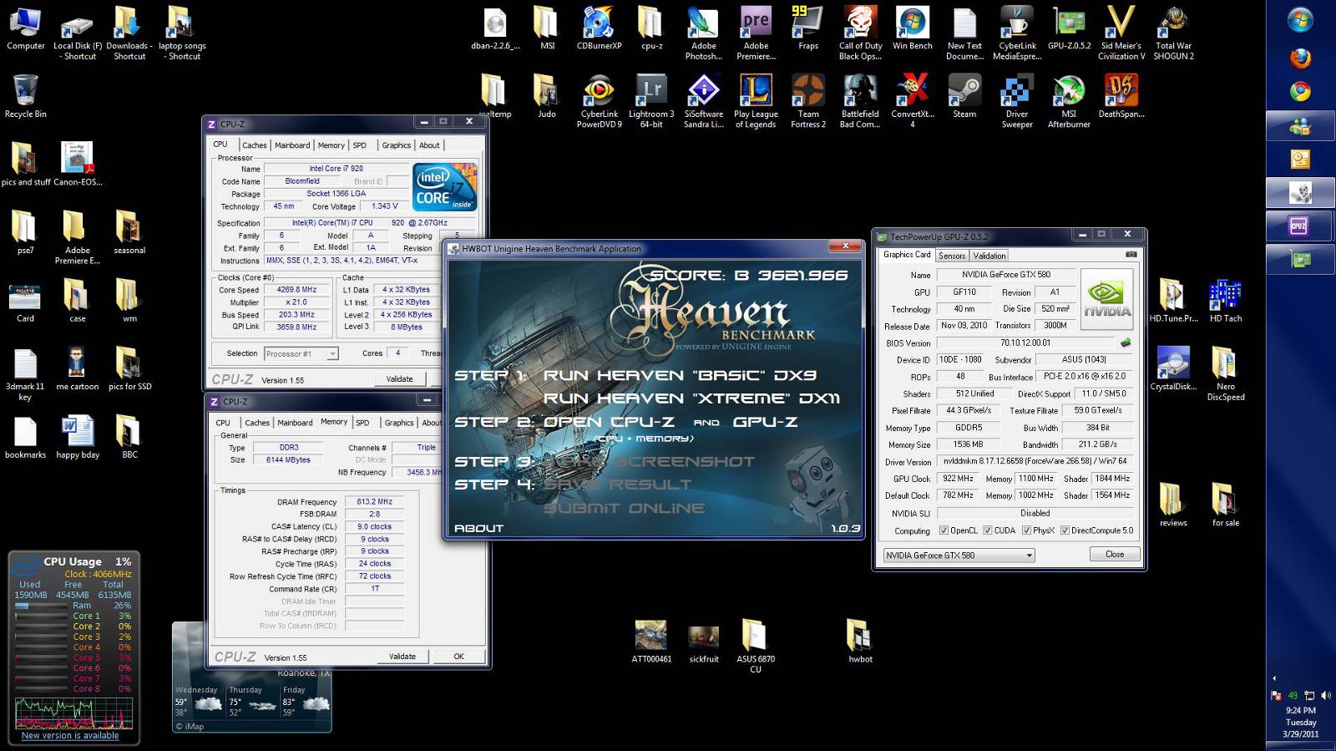This screenshot has width=1336, height=751.
Task: Open Adobe Photoshop desktop shortcut
Action: point(703,33)
